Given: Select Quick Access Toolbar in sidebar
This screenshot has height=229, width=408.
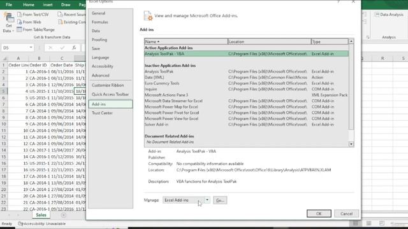Looking at the screenshot, I should (x=110, y=94).
